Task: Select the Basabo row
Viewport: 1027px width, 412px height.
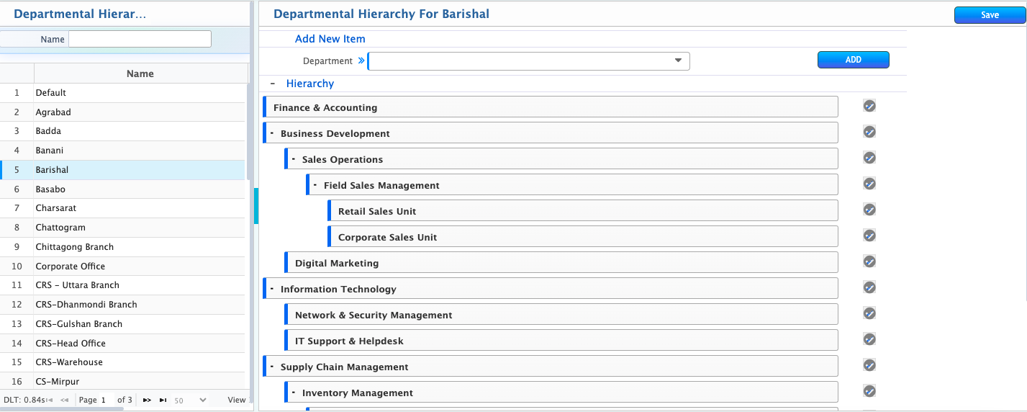Action: pyautogui.click(x=122, y=189)
